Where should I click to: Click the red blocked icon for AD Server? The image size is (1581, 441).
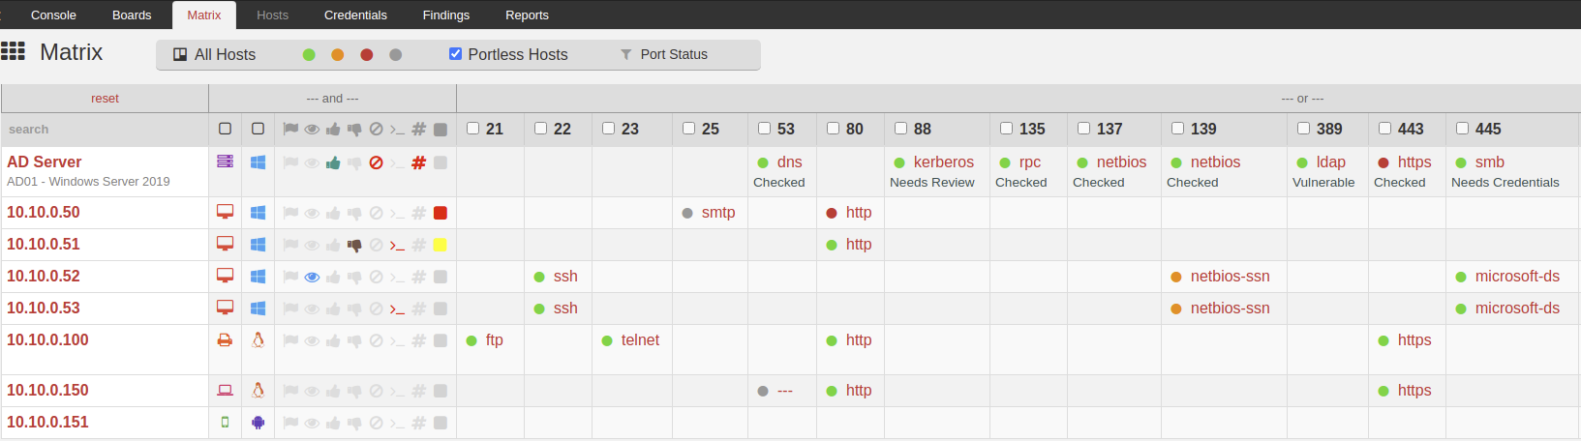coord(376,162)
